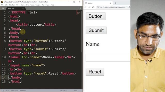The width and height of the screenshot is (165, 92).
Task: Click the zoom icon in address bar
Action: 129,7
